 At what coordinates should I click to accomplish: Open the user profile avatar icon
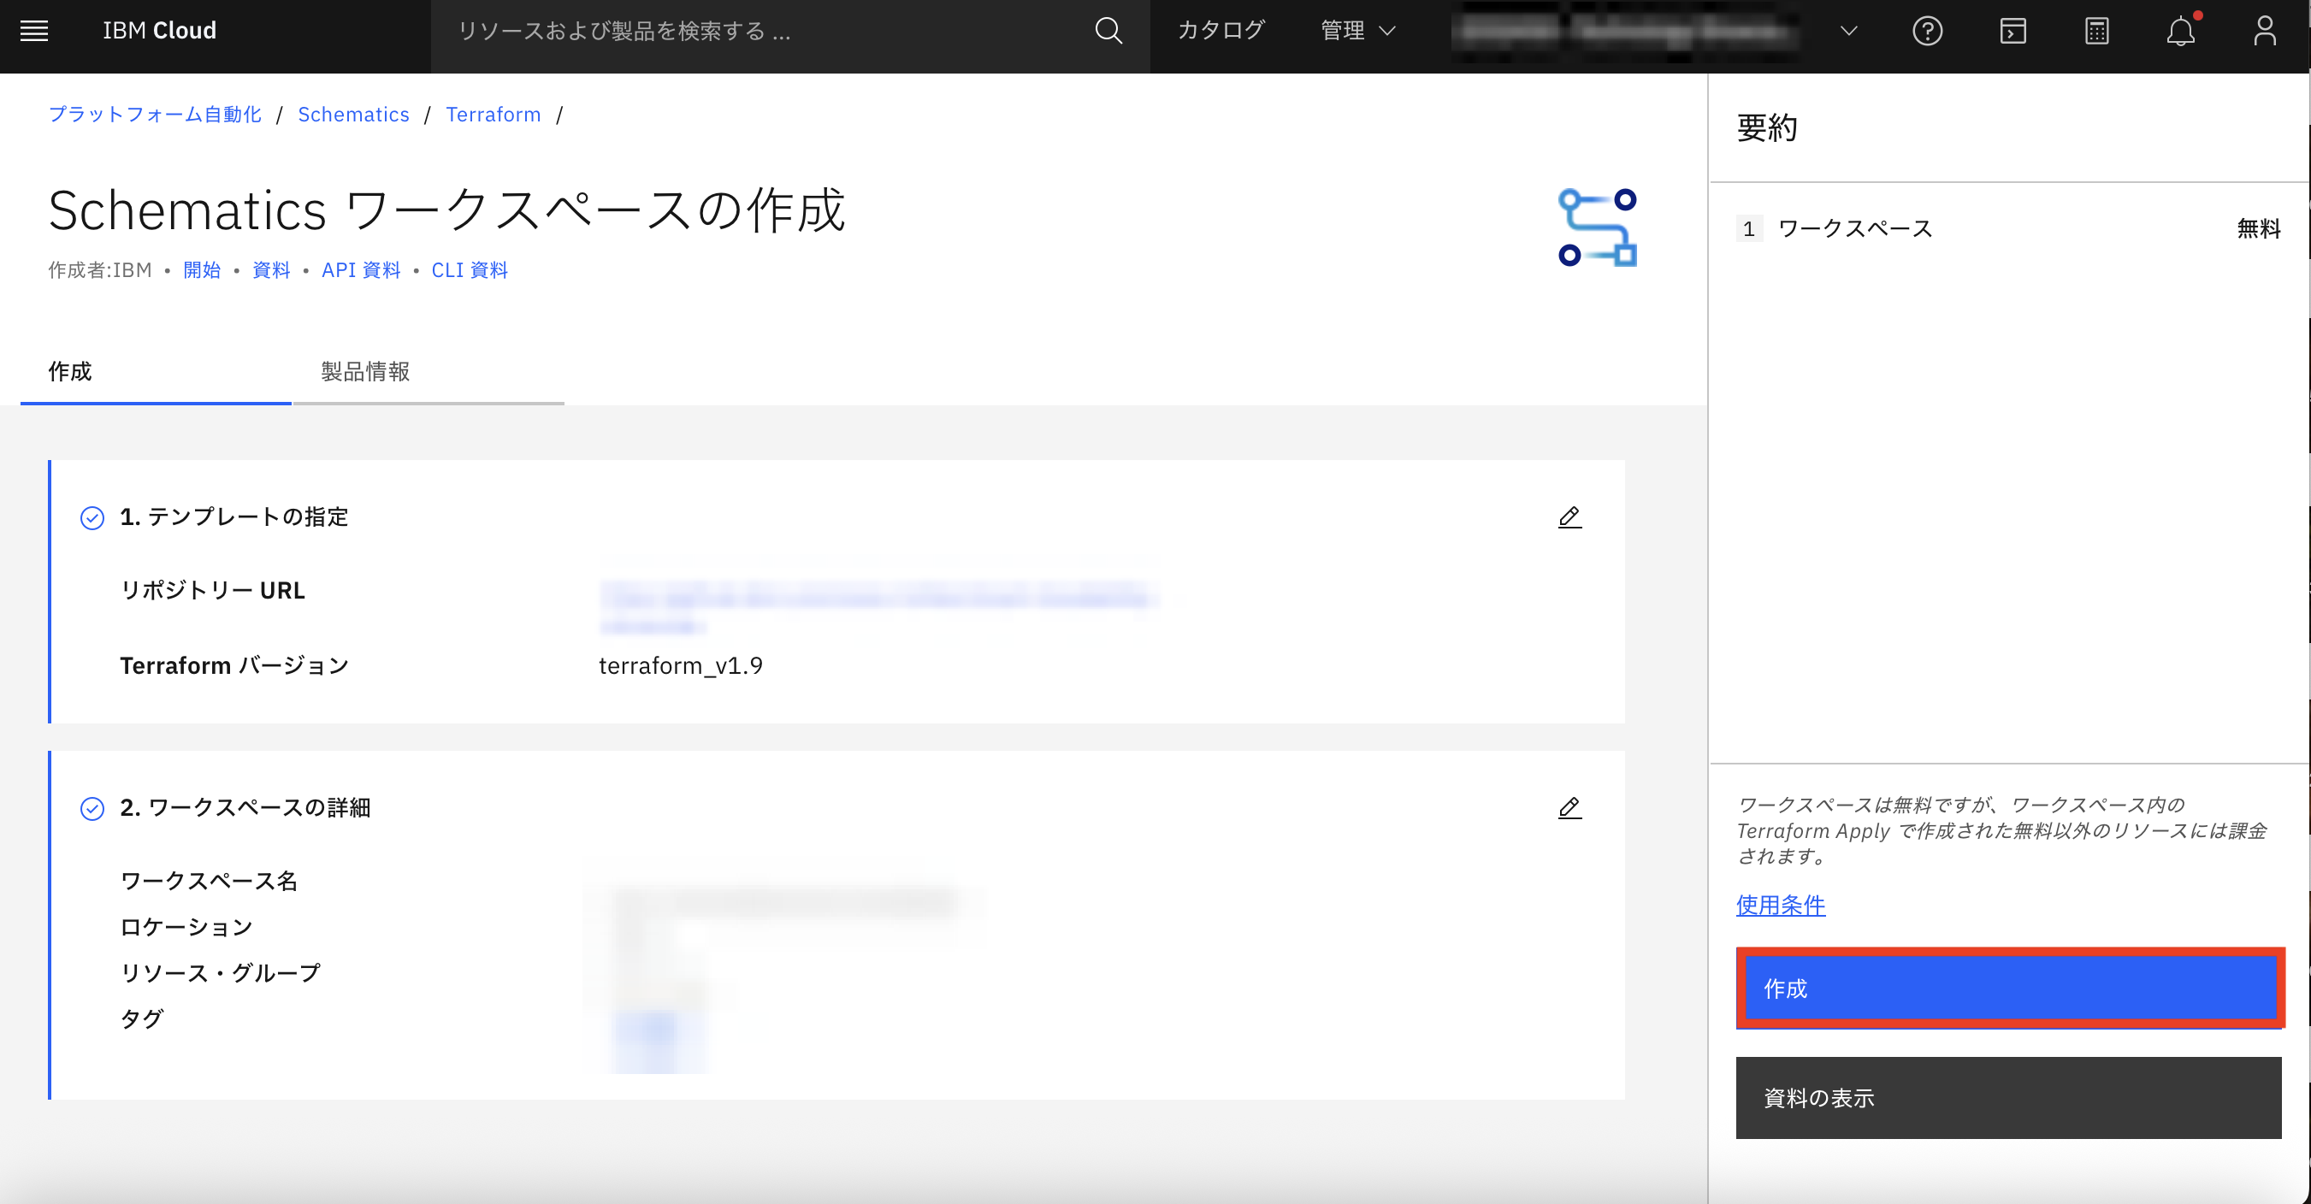pyautogui.click(x=2264, y=31)
